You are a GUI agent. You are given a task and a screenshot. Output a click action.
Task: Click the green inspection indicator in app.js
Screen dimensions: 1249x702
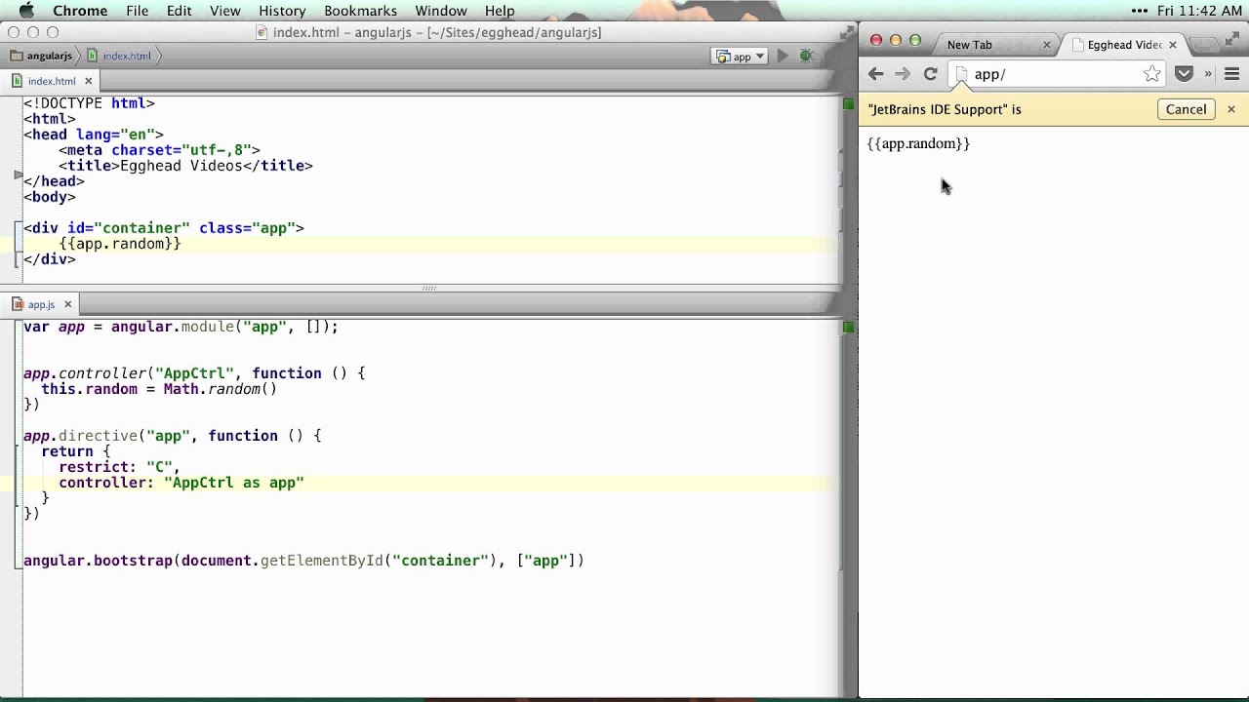click(x=848, y=327)
